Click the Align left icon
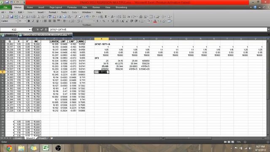 tap(46, 21)
